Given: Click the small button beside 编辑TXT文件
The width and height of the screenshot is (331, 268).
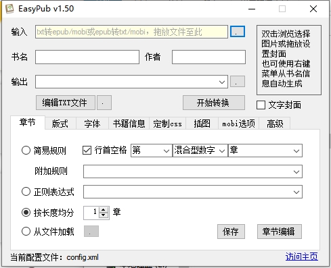Looking at the screenshot, I should [x=104, y=103].
